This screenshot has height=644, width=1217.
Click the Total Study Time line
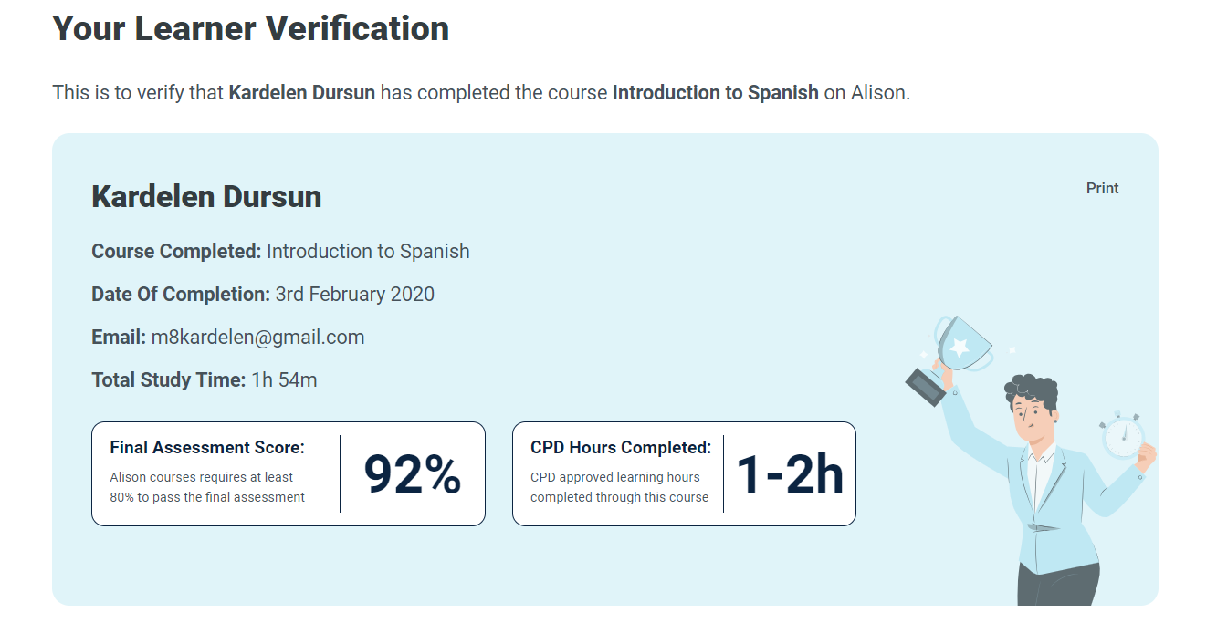click(x=205, y=379)
